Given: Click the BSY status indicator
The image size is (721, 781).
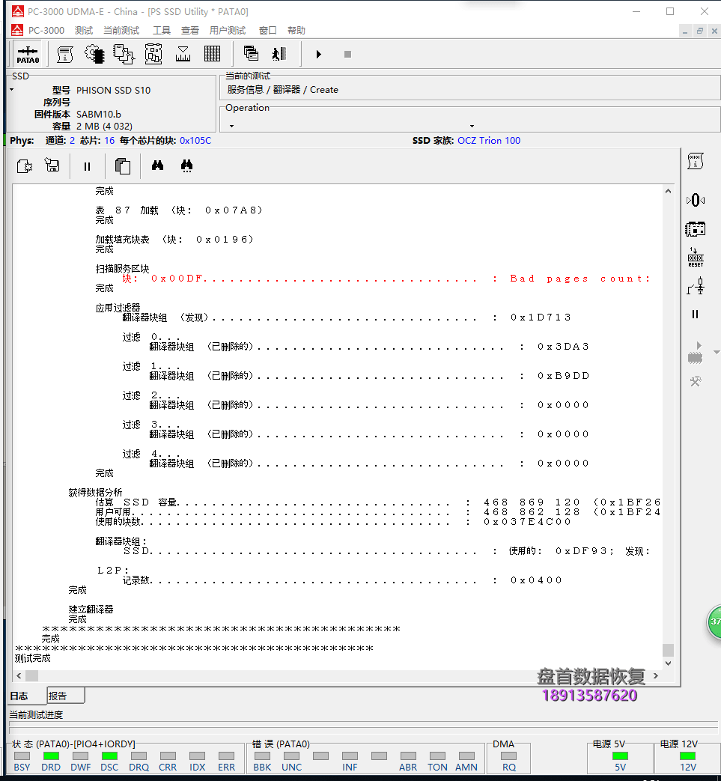Looking at the screenshot, I should [x=22, y=756].
